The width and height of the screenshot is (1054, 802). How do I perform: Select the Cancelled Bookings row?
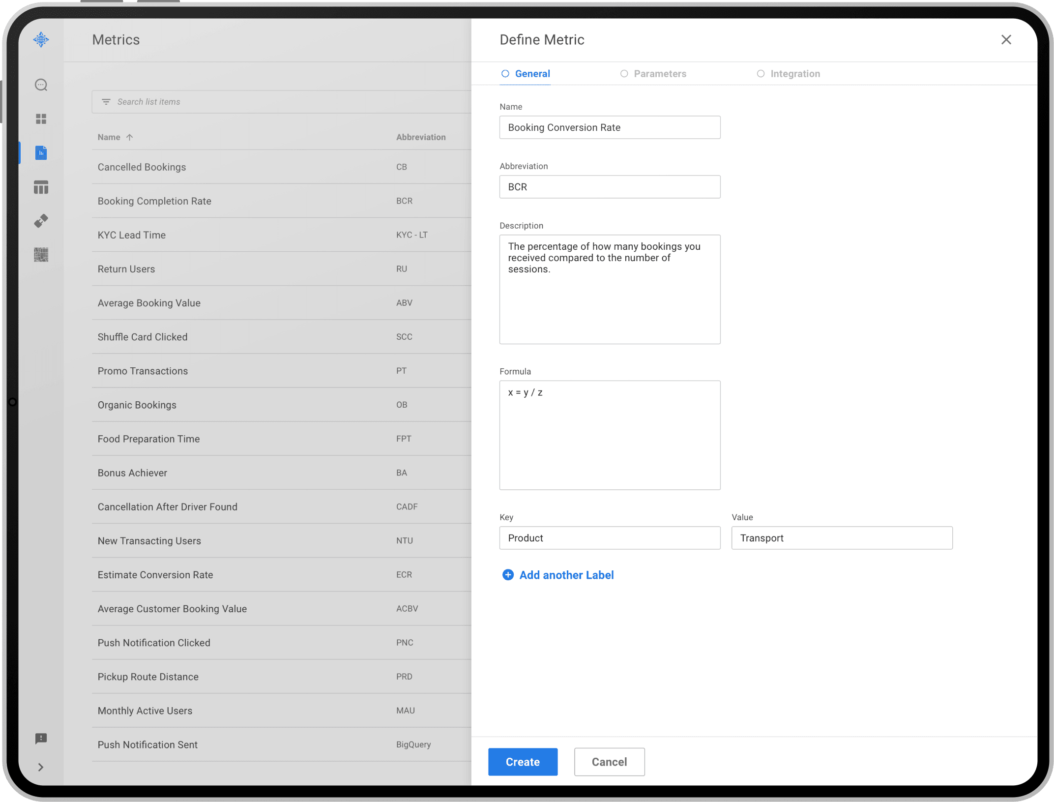(281, 167)
